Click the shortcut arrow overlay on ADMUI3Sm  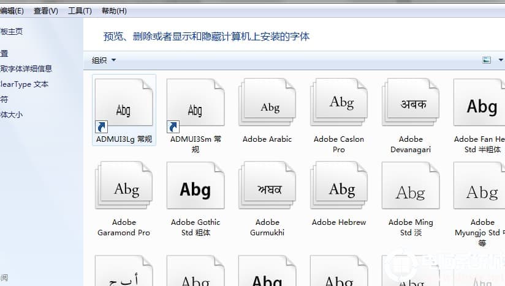tap(173, 127)
